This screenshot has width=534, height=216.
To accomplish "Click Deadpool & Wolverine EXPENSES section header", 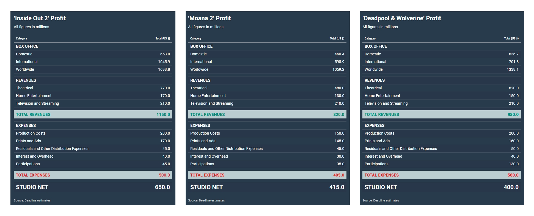I will coord(375,126).
